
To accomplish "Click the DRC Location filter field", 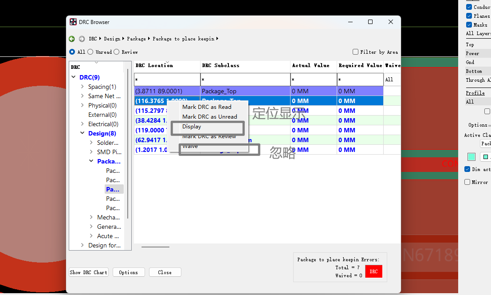I will [x=167, y=80].
